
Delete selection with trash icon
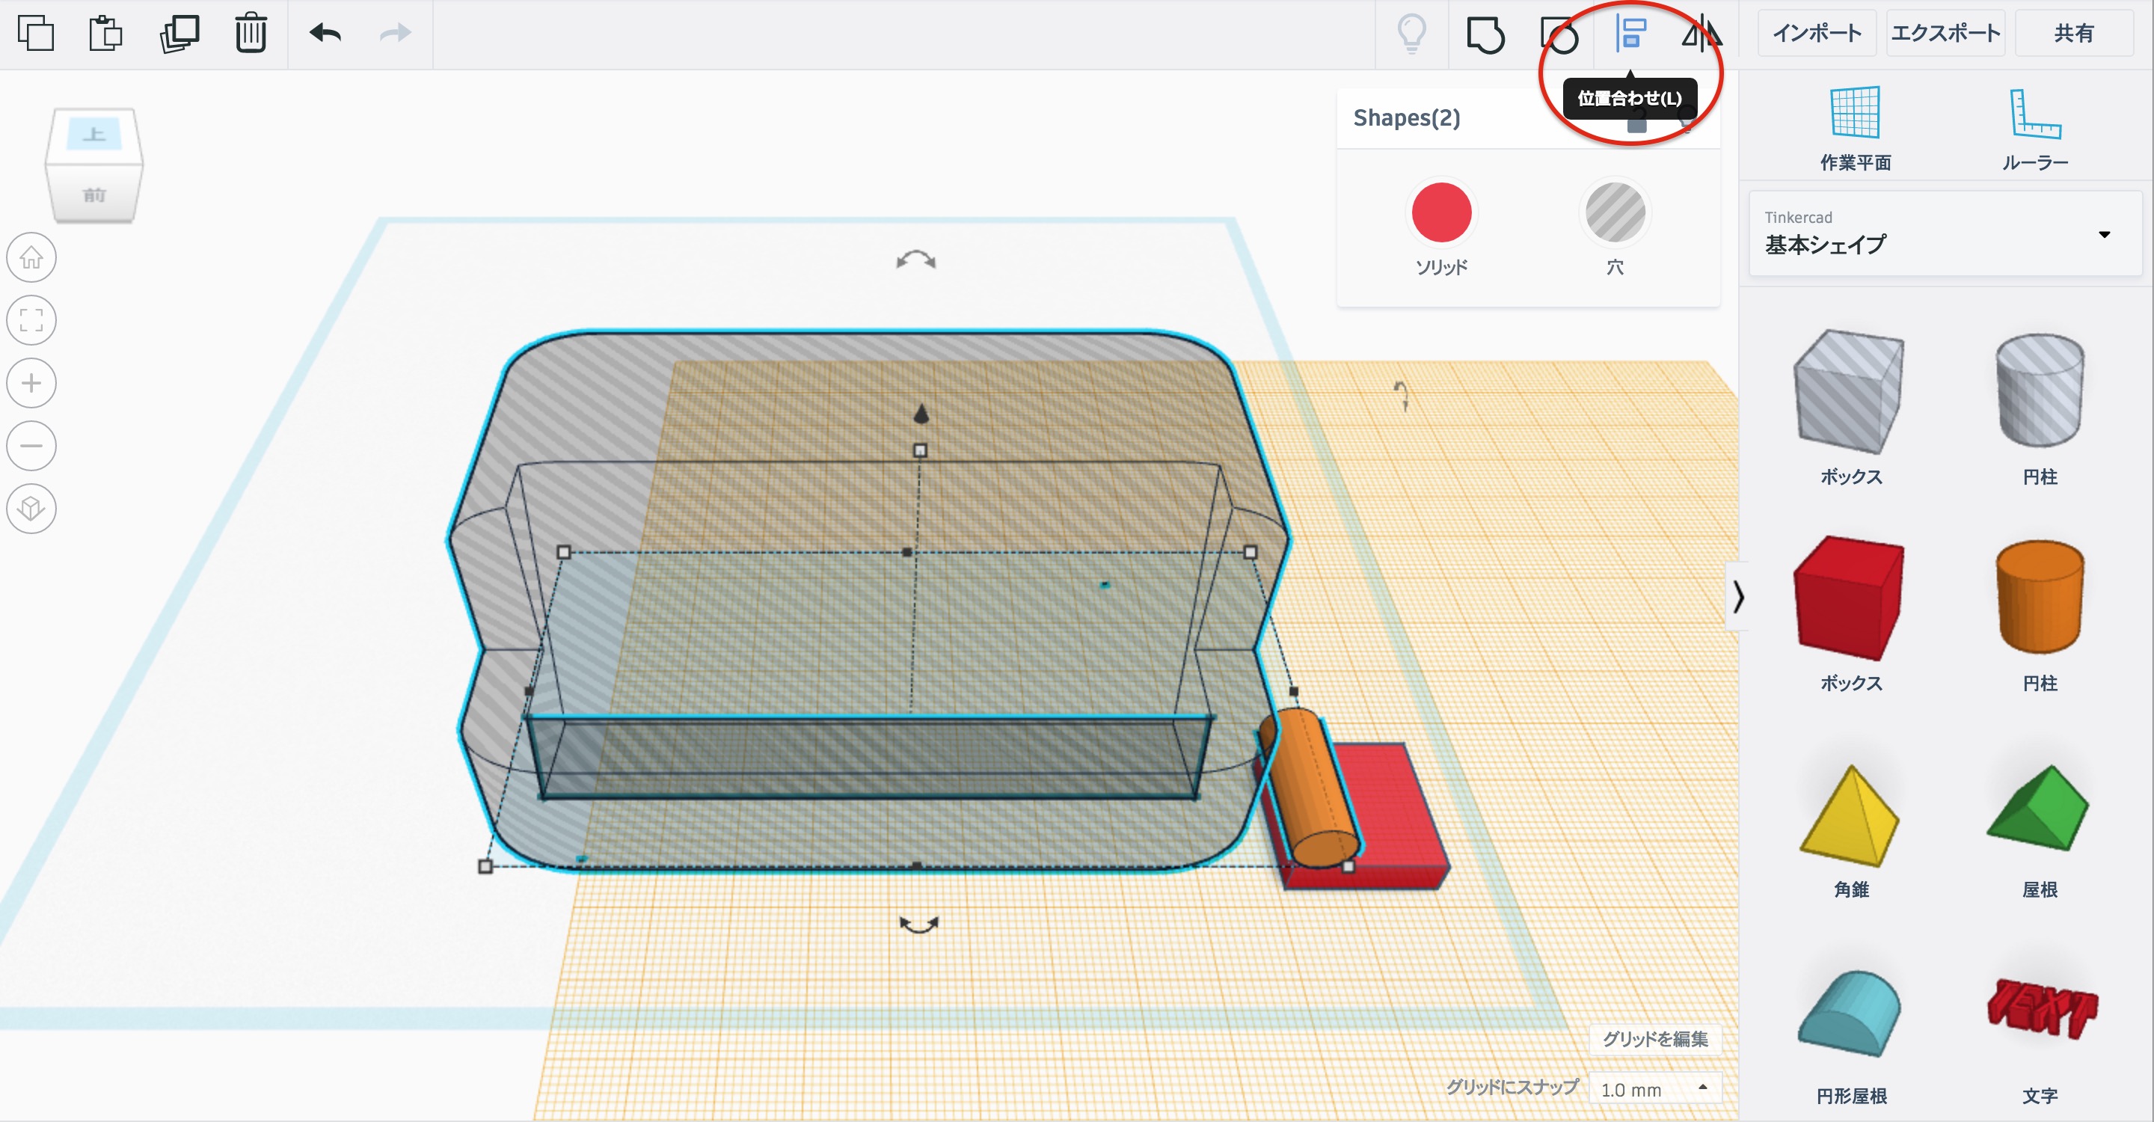click(251, 34)
